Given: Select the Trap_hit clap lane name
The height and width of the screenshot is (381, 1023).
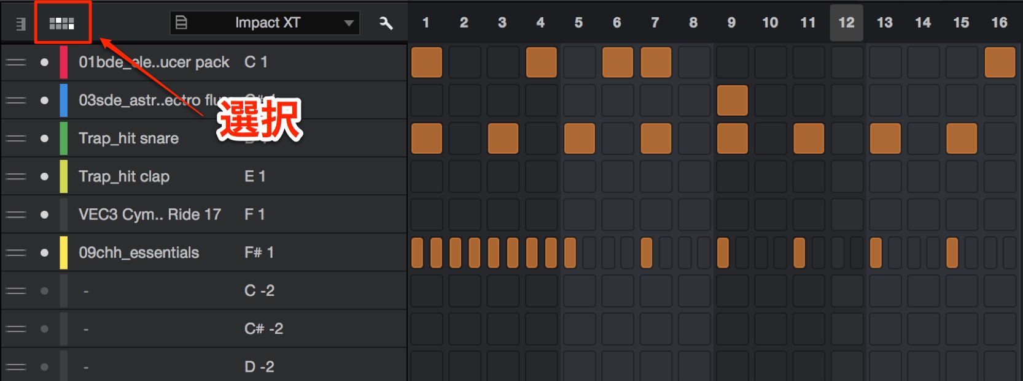Looking at the screenshot, I should (124, 176).
